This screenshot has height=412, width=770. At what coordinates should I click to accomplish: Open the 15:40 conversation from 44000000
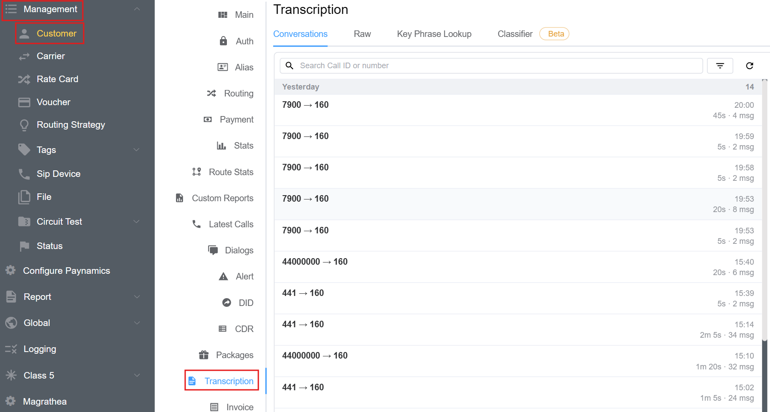[518, 267]
